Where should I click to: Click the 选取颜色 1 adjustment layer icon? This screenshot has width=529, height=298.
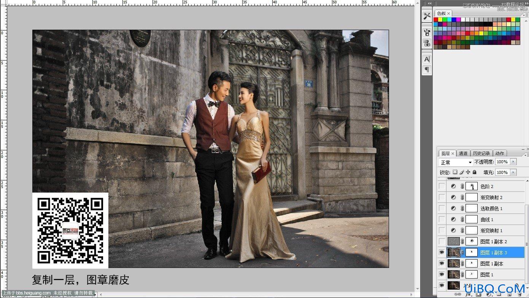click(x=453, y=209)
